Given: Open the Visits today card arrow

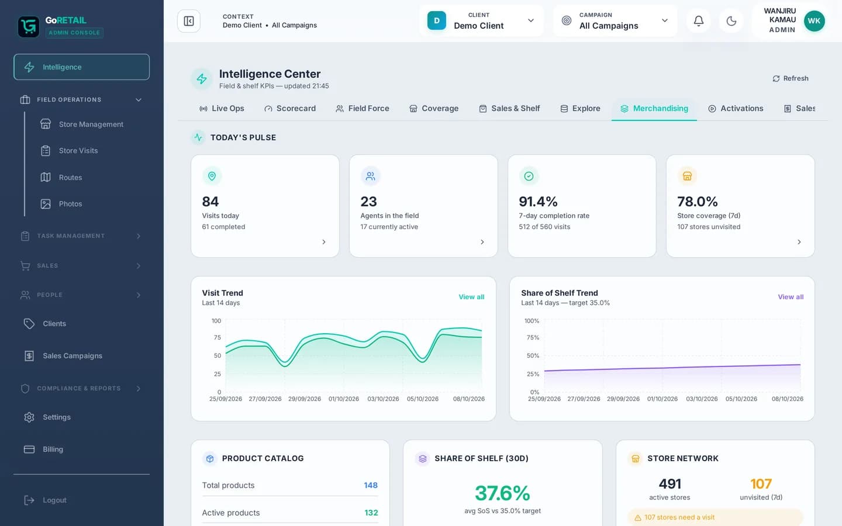Looking at the screenshot, I should point(324,242).
